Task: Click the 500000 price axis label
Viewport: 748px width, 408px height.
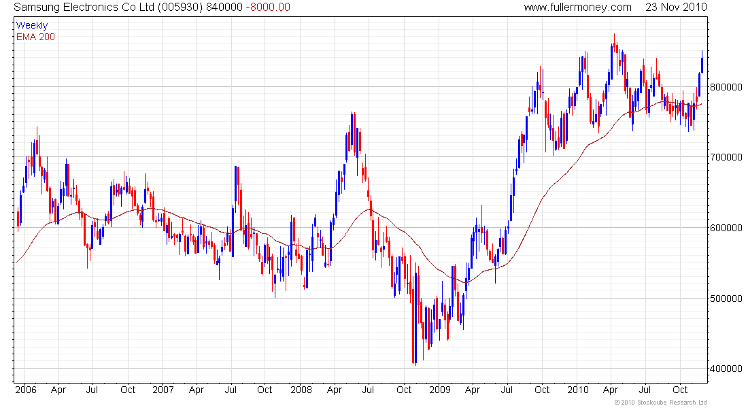Action: pyautogui.click(x=726, y=299)
